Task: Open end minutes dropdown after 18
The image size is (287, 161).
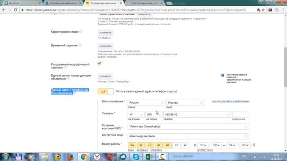Action: tap(245, 145)
